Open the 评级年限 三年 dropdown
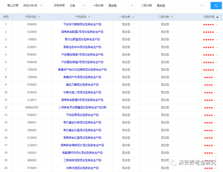 coord(77,6)
